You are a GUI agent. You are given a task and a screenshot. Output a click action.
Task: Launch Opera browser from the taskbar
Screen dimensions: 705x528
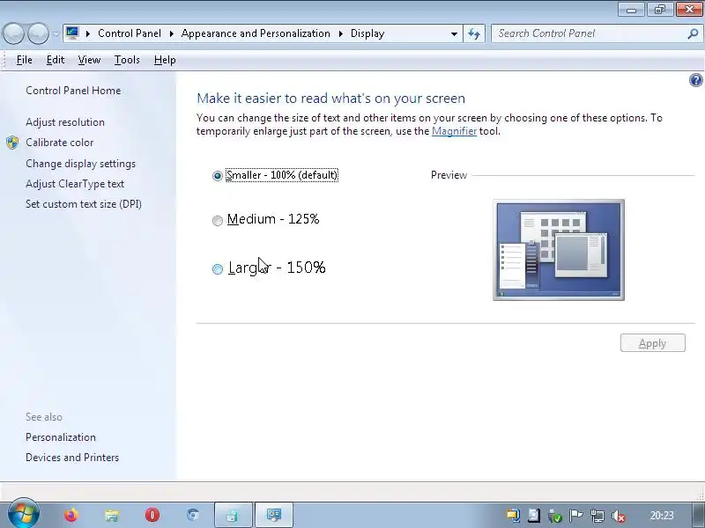(x=152, y=515)
